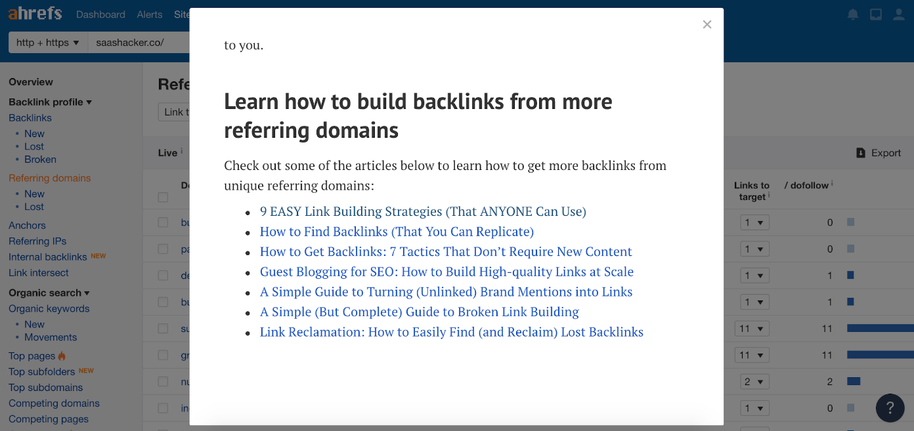
Task: Click the 'Links to target' column header
Action: [752, 191]
